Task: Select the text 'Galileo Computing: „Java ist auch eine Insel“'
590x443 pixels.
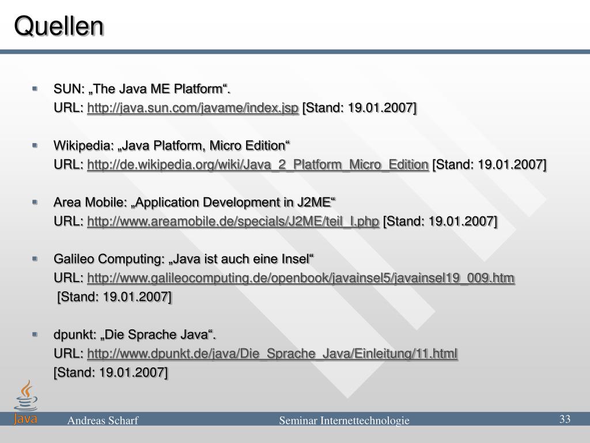Action: (184, 259)
